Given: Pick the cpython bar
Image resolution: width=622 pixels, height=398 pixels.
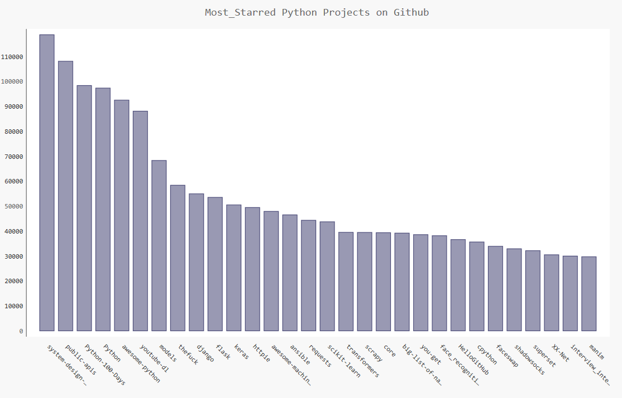Looking at the screenshot, I should coord(477,287).
